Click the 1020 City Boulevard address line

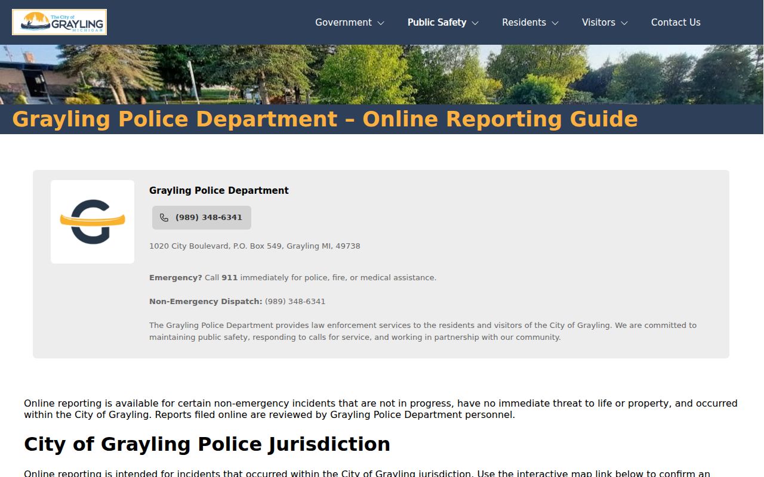coord(255,246)
